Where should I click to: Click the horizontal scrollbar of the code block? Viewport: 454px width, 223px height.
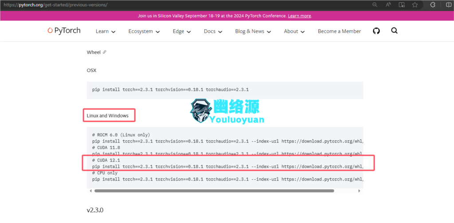click(214, 191)
